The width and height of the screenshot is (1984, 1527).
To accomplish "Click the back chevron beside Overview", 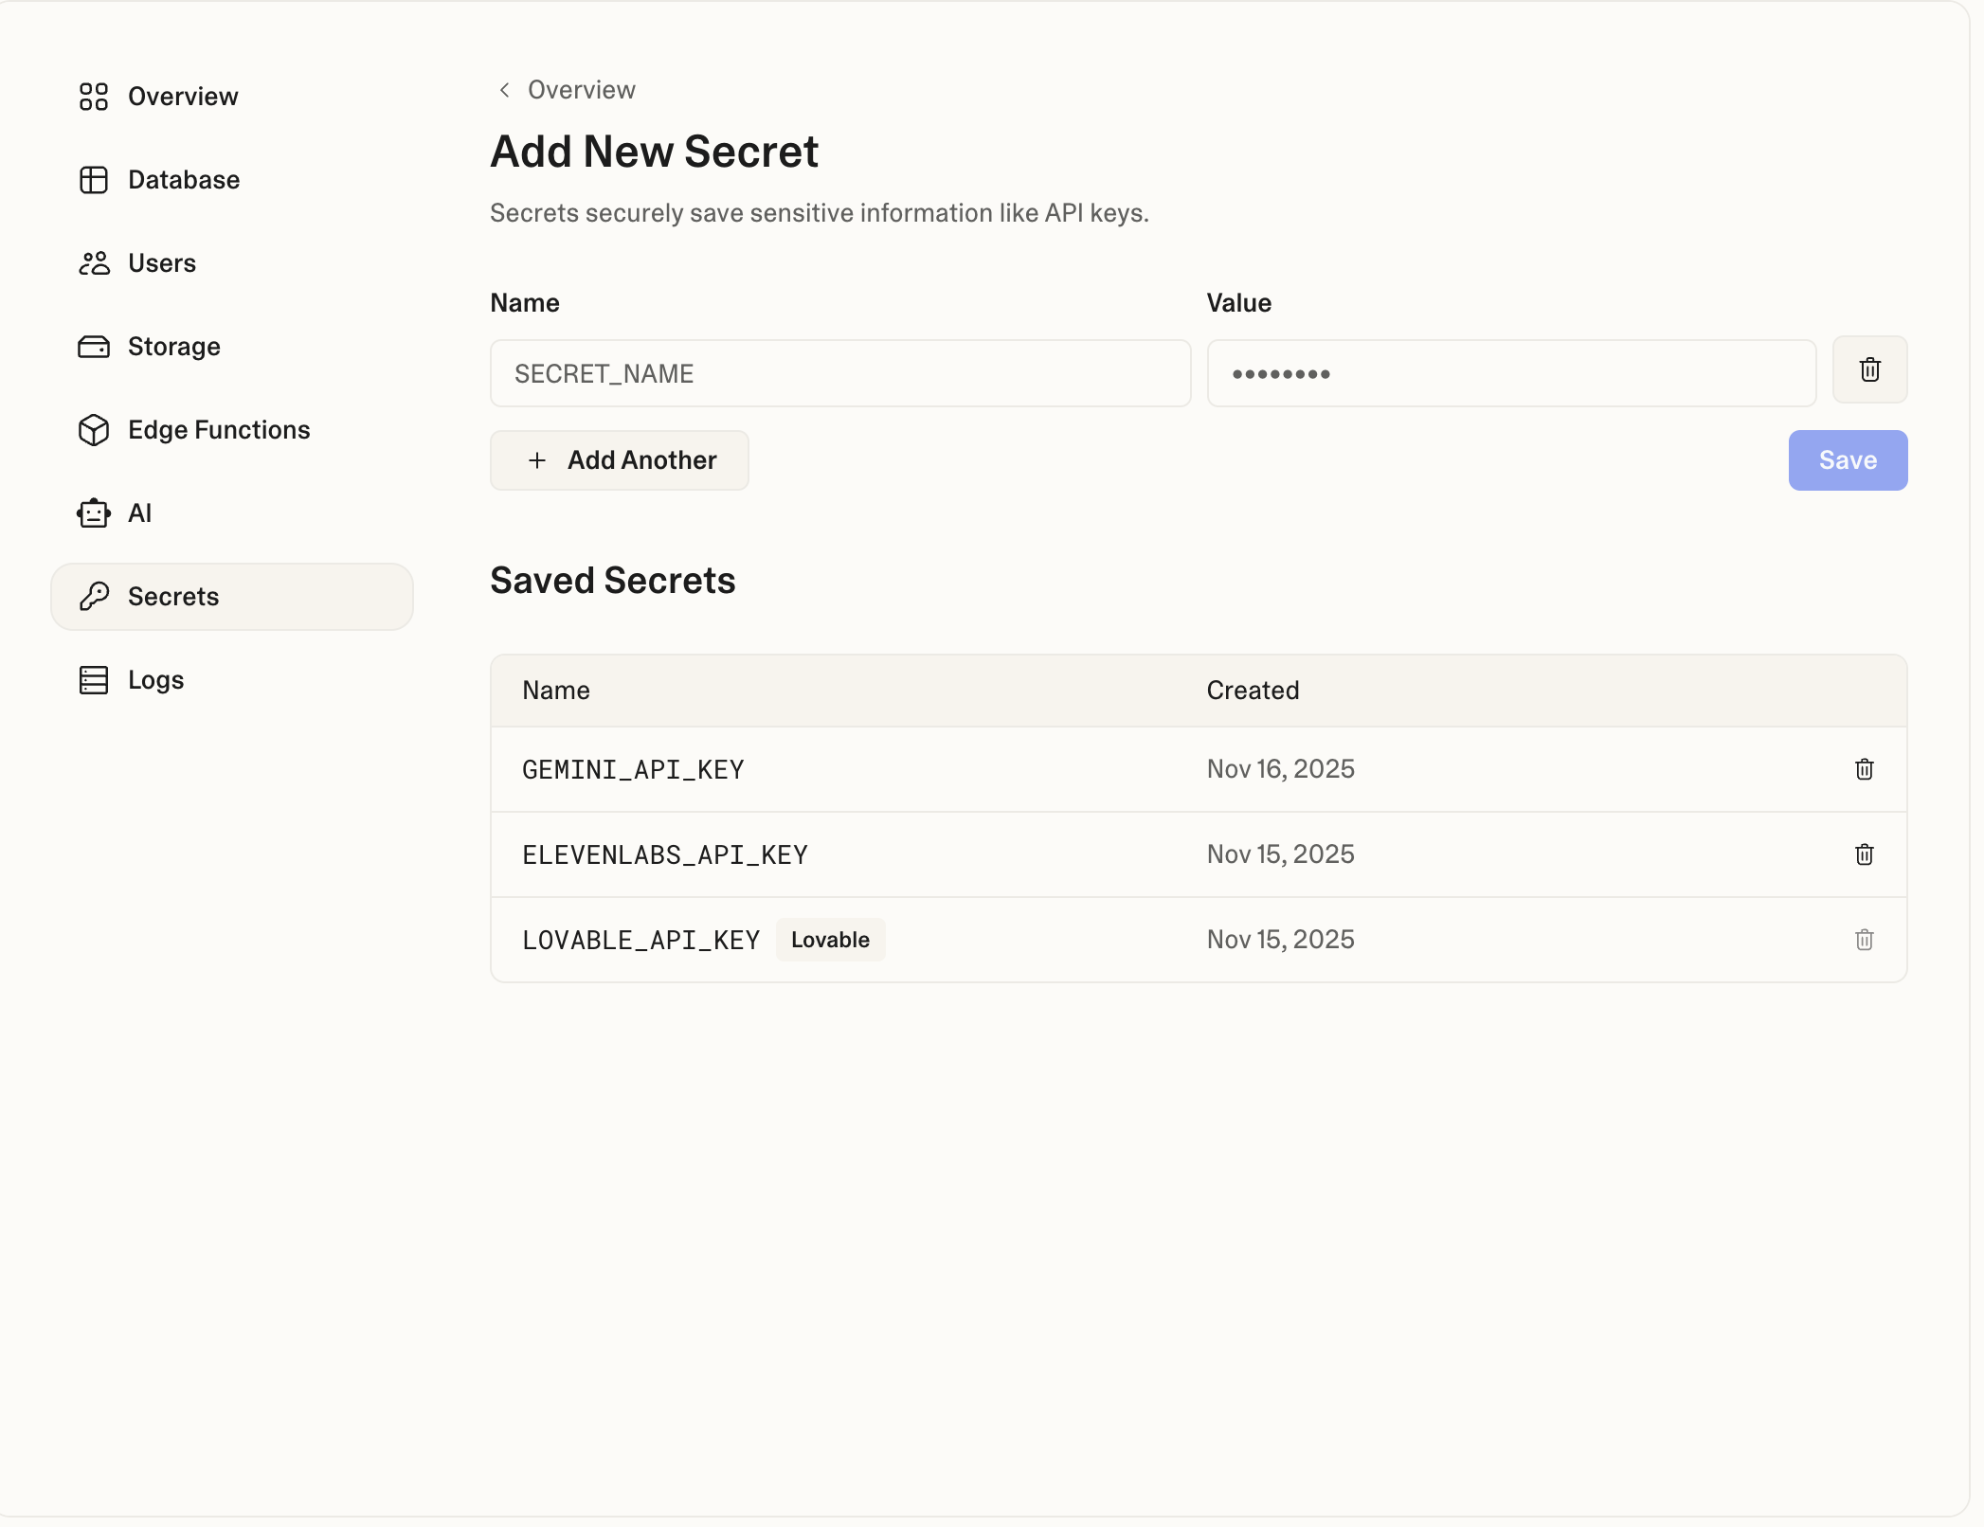I will (504, 90).
